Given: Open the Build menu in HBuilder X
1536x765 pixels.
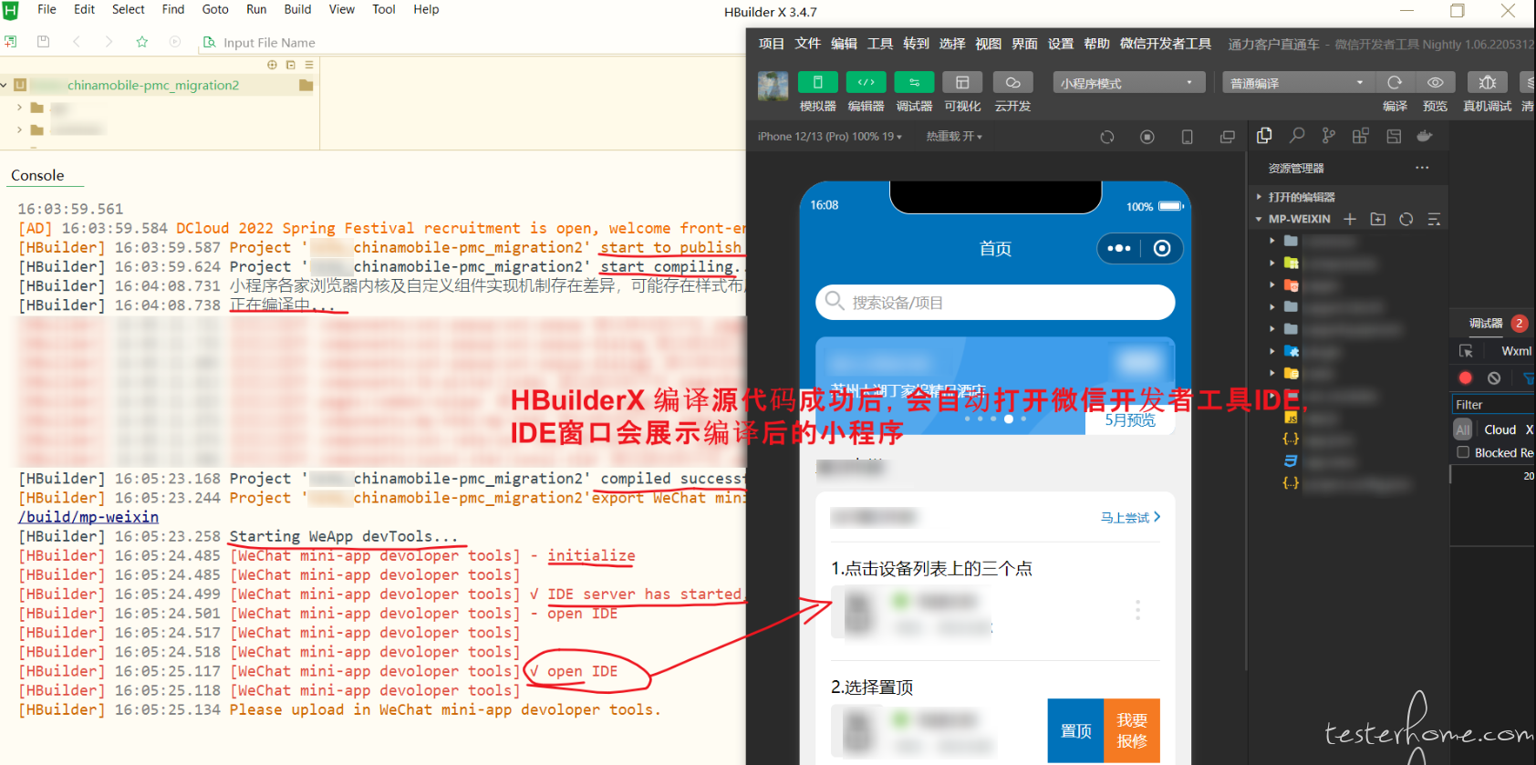Looking at the screenshot, I should (x=297, y=9).
